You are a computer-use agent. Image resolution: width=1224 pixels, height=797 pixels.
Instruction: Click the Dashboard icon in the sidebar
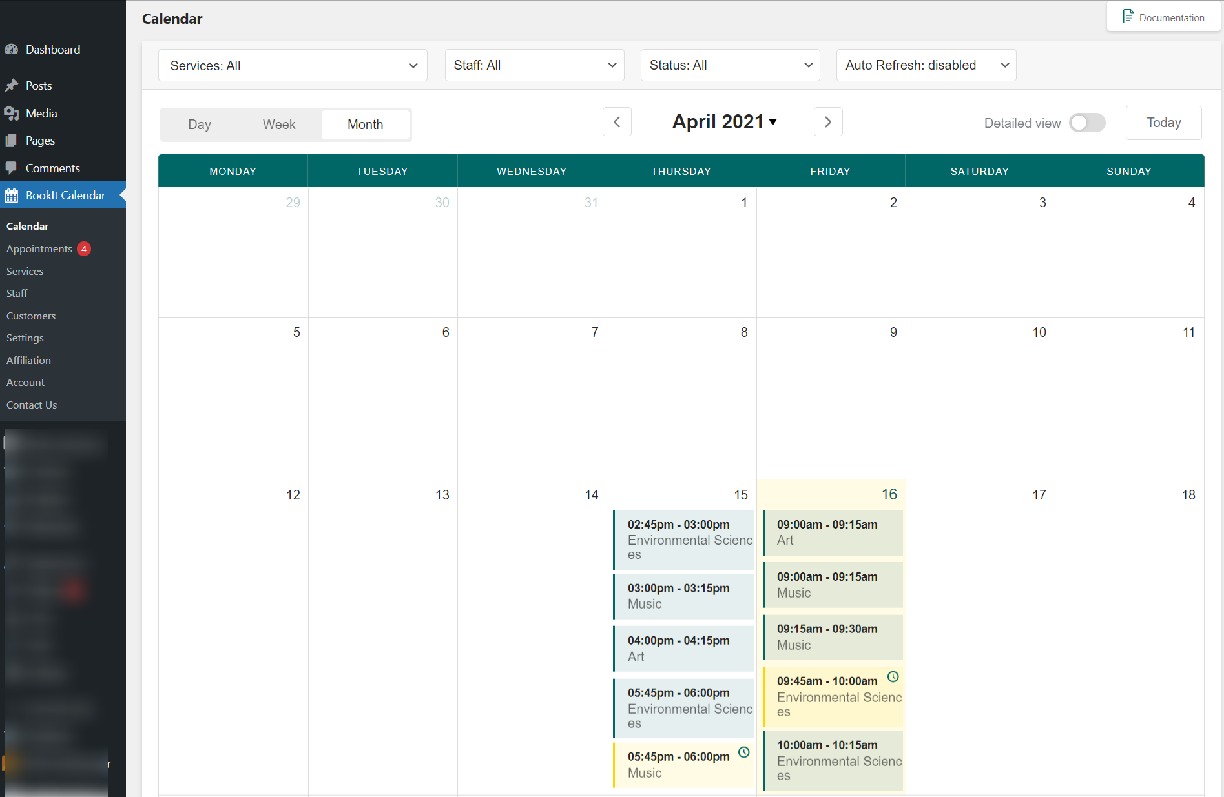12,49
